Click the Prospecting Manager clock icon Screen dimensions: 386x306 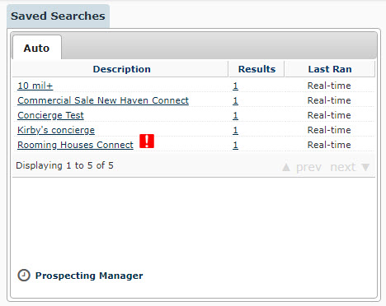(x=24, y=276)
